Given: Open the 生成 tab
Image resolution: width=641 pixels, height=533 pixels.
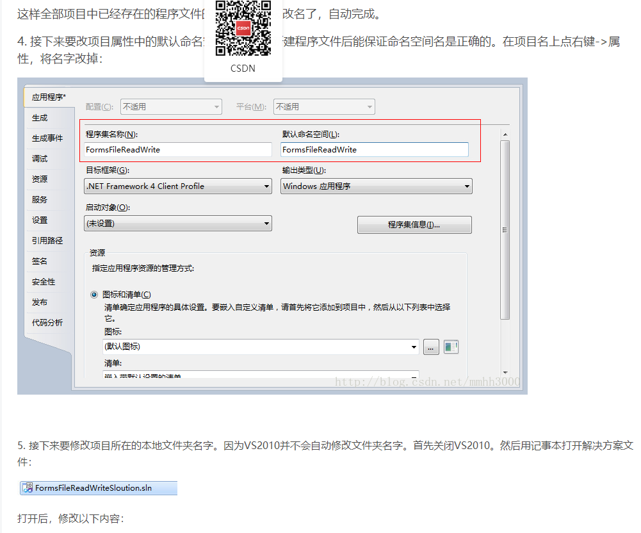Looking at the screenshot, I should (x=40, y=118).
